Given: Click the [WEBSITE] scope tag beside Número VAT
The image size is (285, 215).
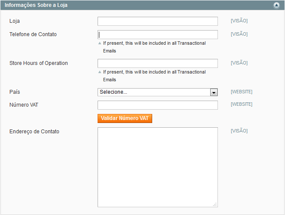Looking at the screenshot, I should tap(242, 104).
